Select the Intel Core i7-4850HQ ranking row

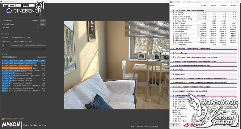click(x=24, y=88)
